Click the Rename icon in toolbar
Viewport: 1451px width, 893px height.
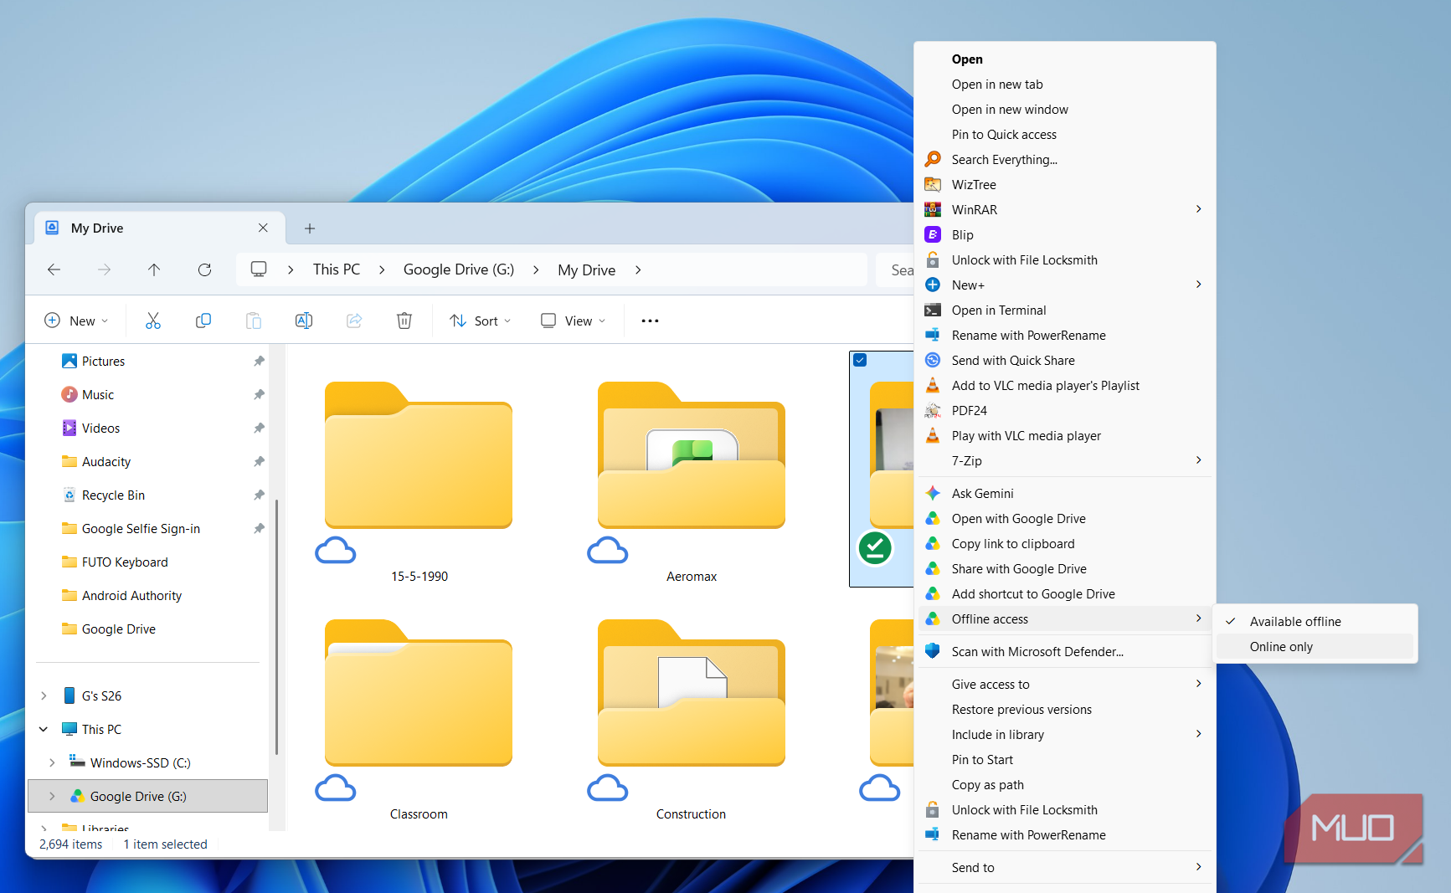pos(304,321)
